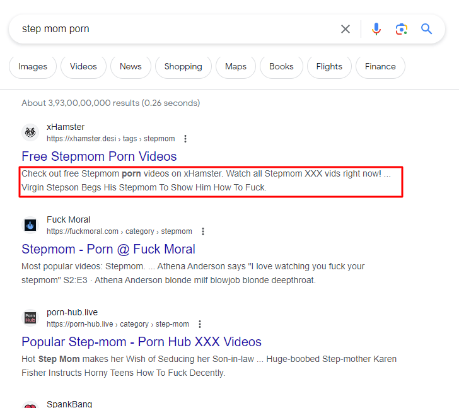
Task: Start voice search with the microphone icon
Action: [376, 29]
